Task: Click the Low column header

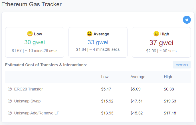Action: click(x=105, y=77)
